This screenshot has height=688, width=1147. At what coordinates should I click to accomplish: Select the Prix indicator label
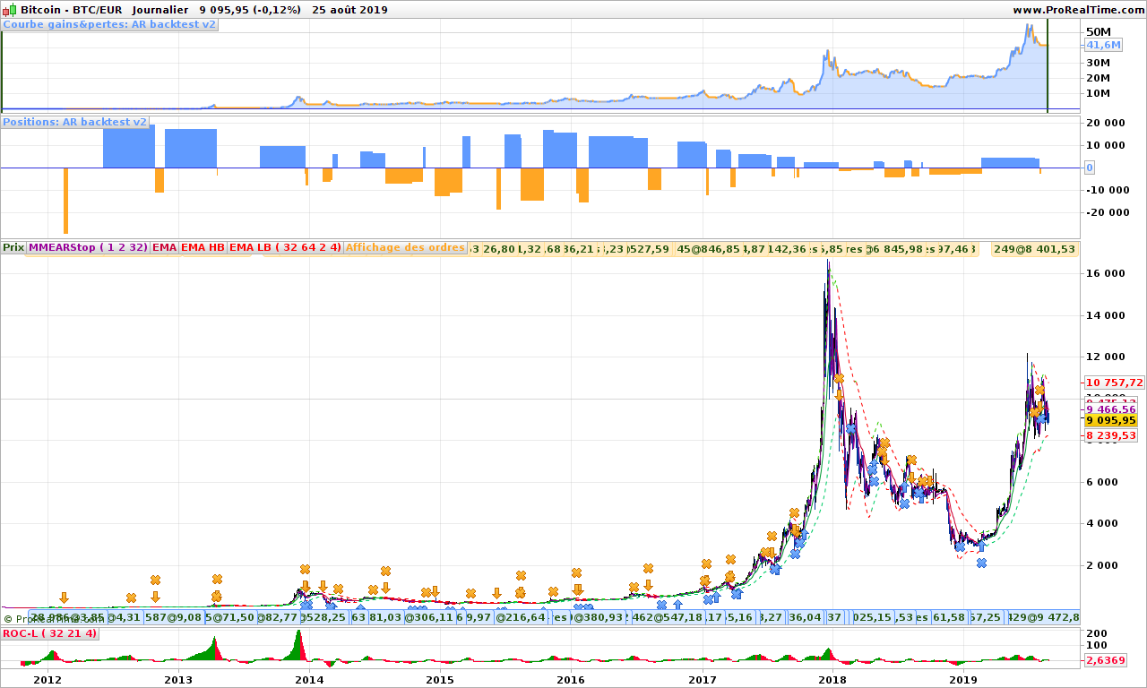[13, 247]
